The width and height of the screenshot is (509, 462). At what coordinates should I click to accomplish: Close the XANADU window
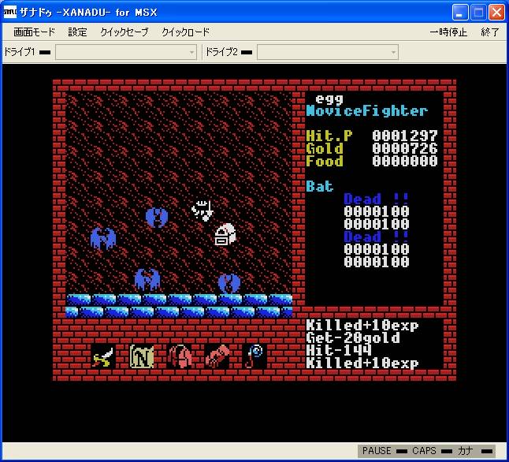tap(496, 13)
